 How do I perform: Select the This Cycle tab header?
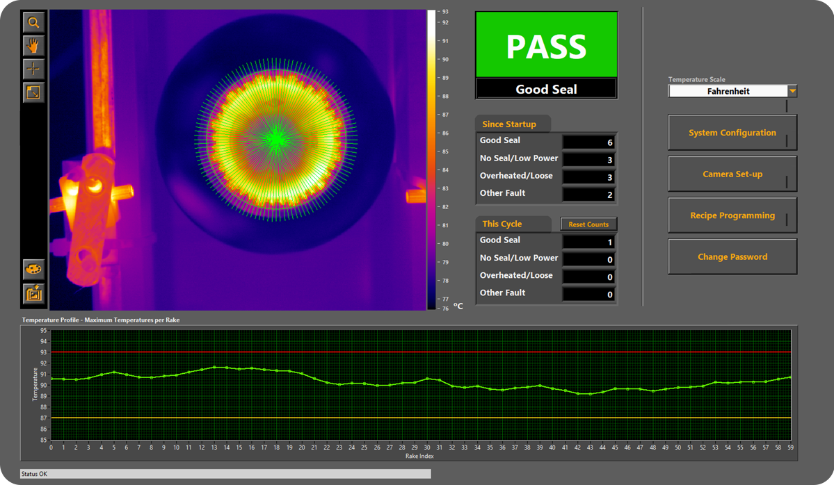tap(504, 224)
